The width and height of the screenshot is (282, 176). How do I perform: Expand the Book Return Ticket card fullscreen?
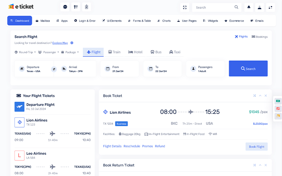click(x=255, y=165)
